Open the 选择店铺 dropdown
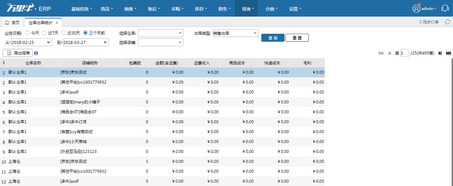This screenshot has width=453, height=186. click(160, 42)
